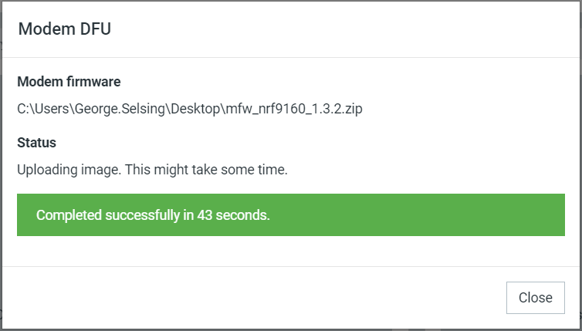The width and height of the screenshot is (582, 331).
Task: Select the Status heading
Action: pos(37,143)
